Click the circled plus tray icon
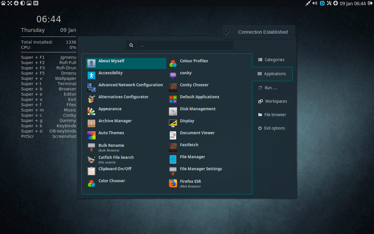 click(335, 4)
